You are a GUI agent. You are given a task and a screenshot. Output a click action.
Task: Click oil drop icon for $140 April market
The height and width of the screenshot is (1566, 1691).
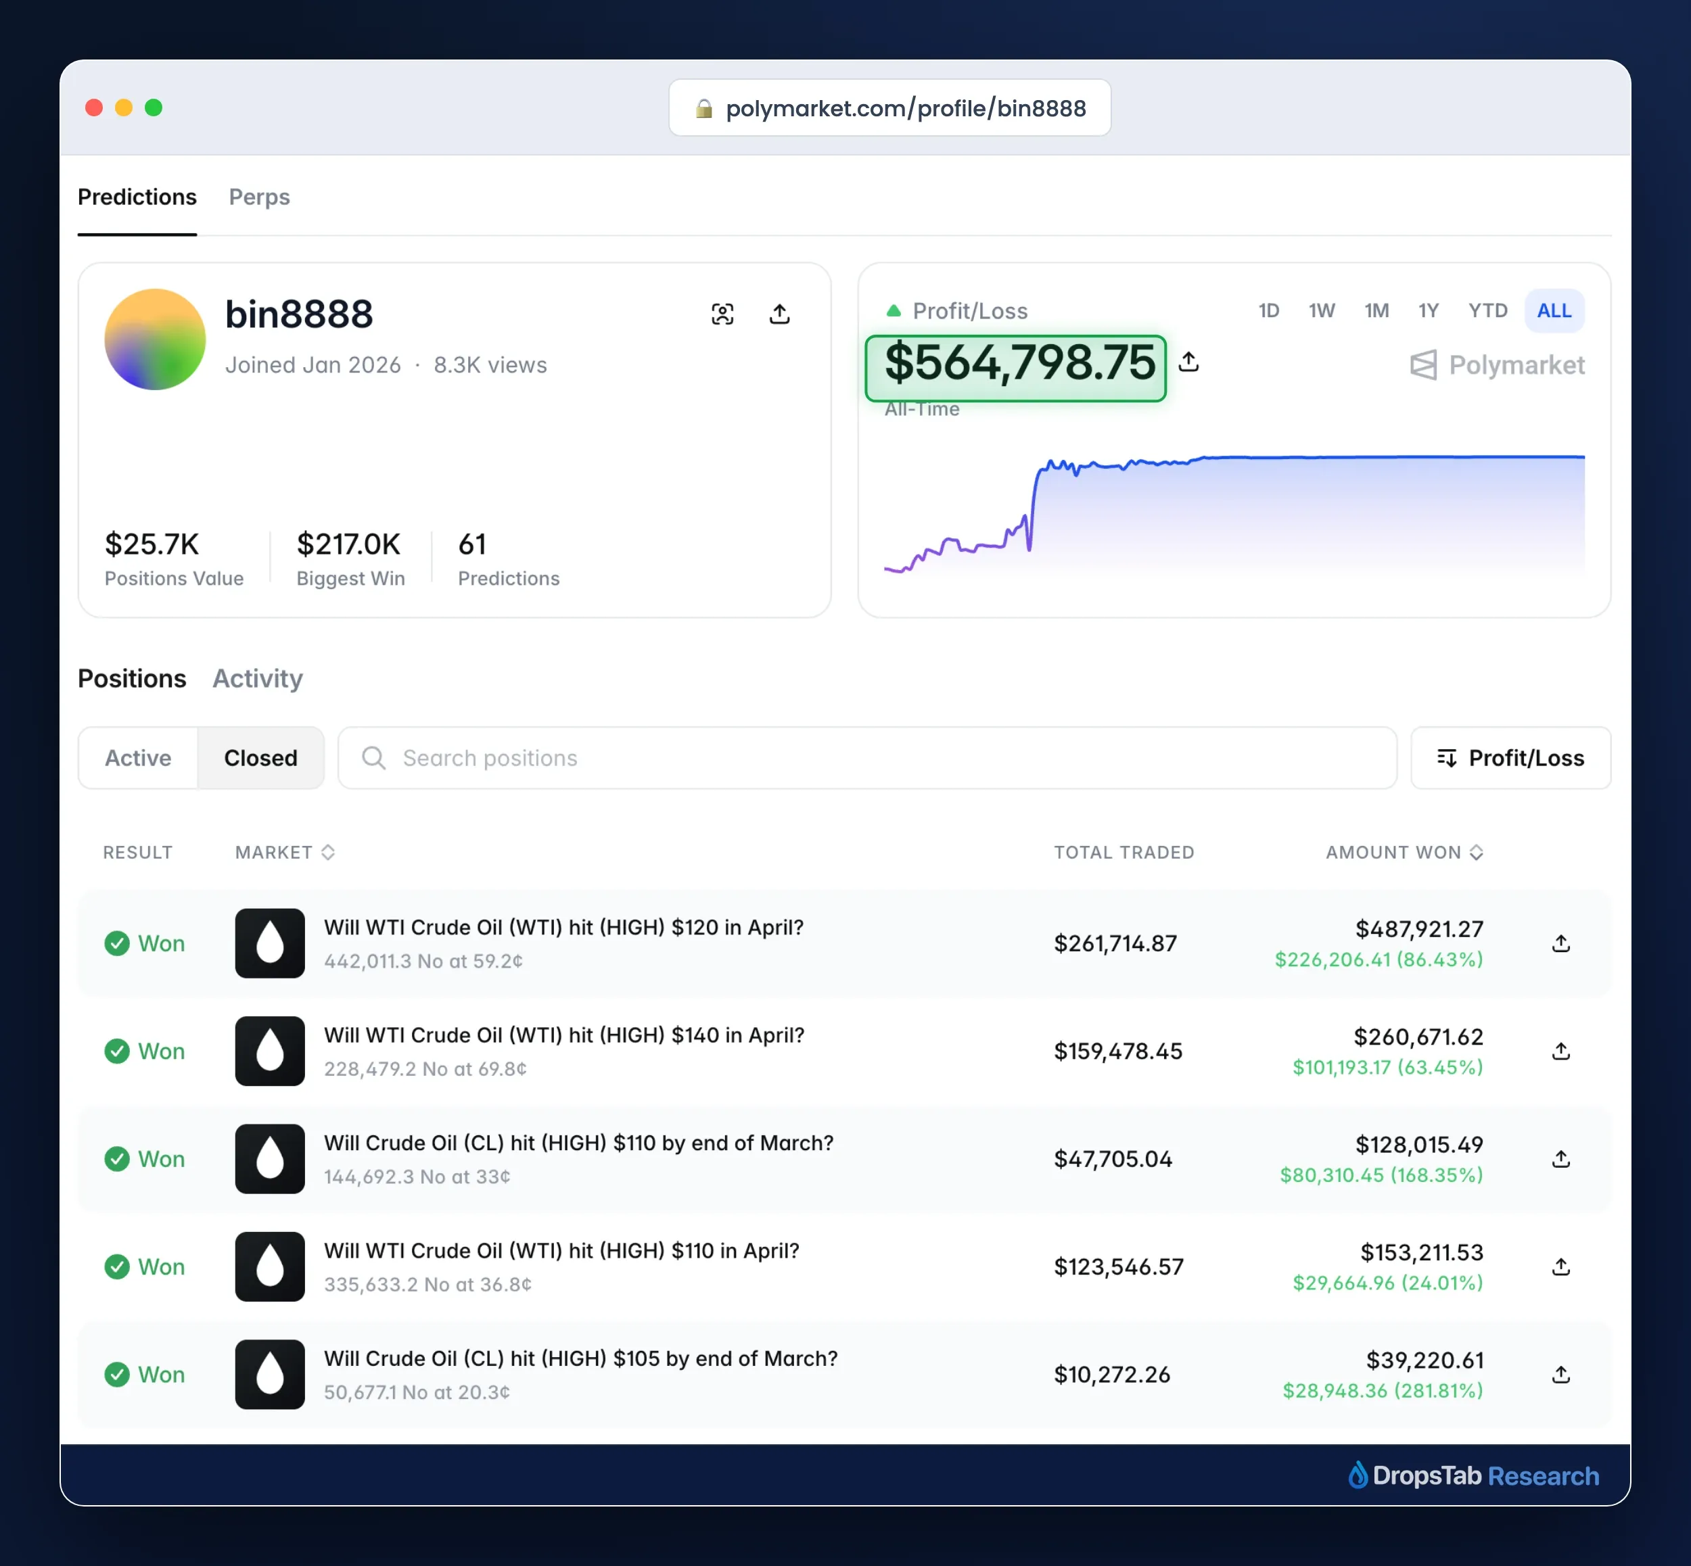coord(269,1051)
